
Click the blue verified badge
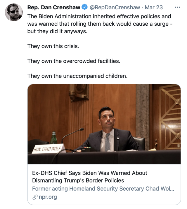(84, 7)
